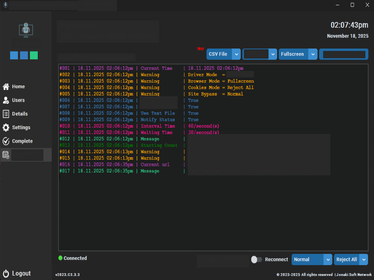This screenshot has height=280, width=374.
Task: Click the input field at top right
Action: point(344,54)
